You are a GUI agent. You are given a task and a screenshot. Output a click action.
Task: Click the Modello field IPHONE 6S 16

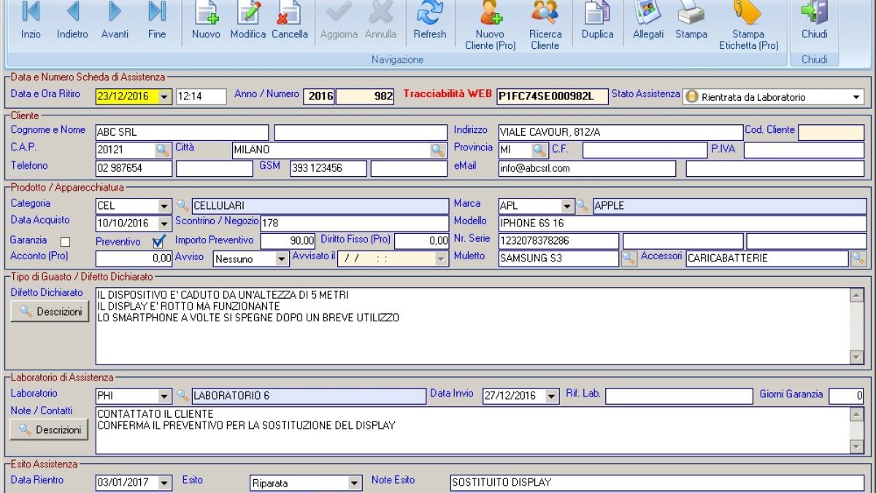pos(683,223)
